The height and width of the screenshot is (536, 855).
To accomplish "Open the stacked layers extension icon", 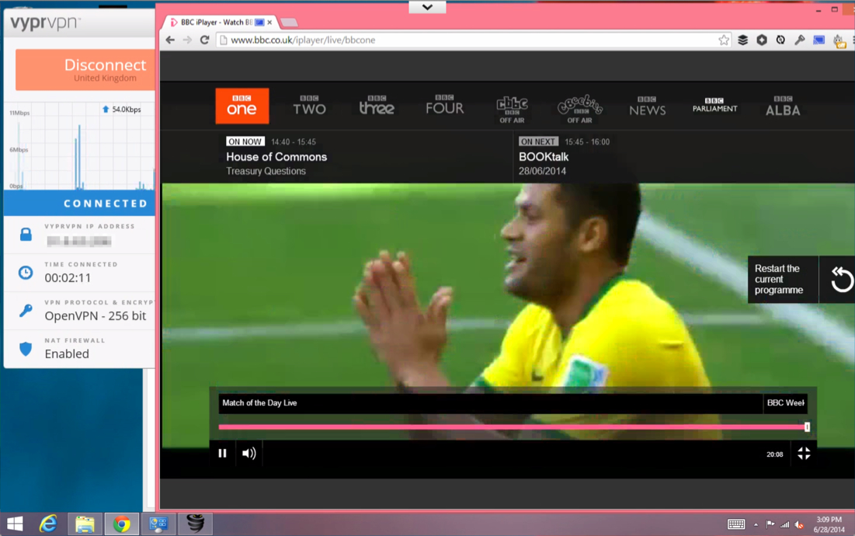I will 742,40.
